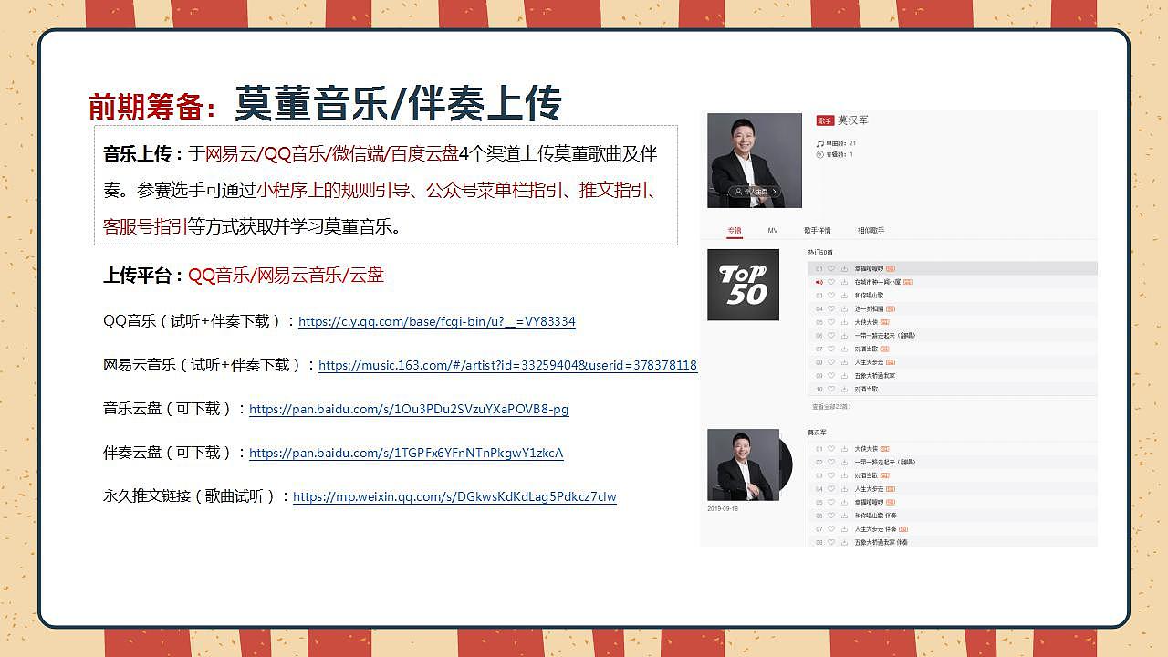The height and width of the screenshot is (657, 1168).
Task: Download song 10 in the 热门50首 list
Action: coord(844,389)
